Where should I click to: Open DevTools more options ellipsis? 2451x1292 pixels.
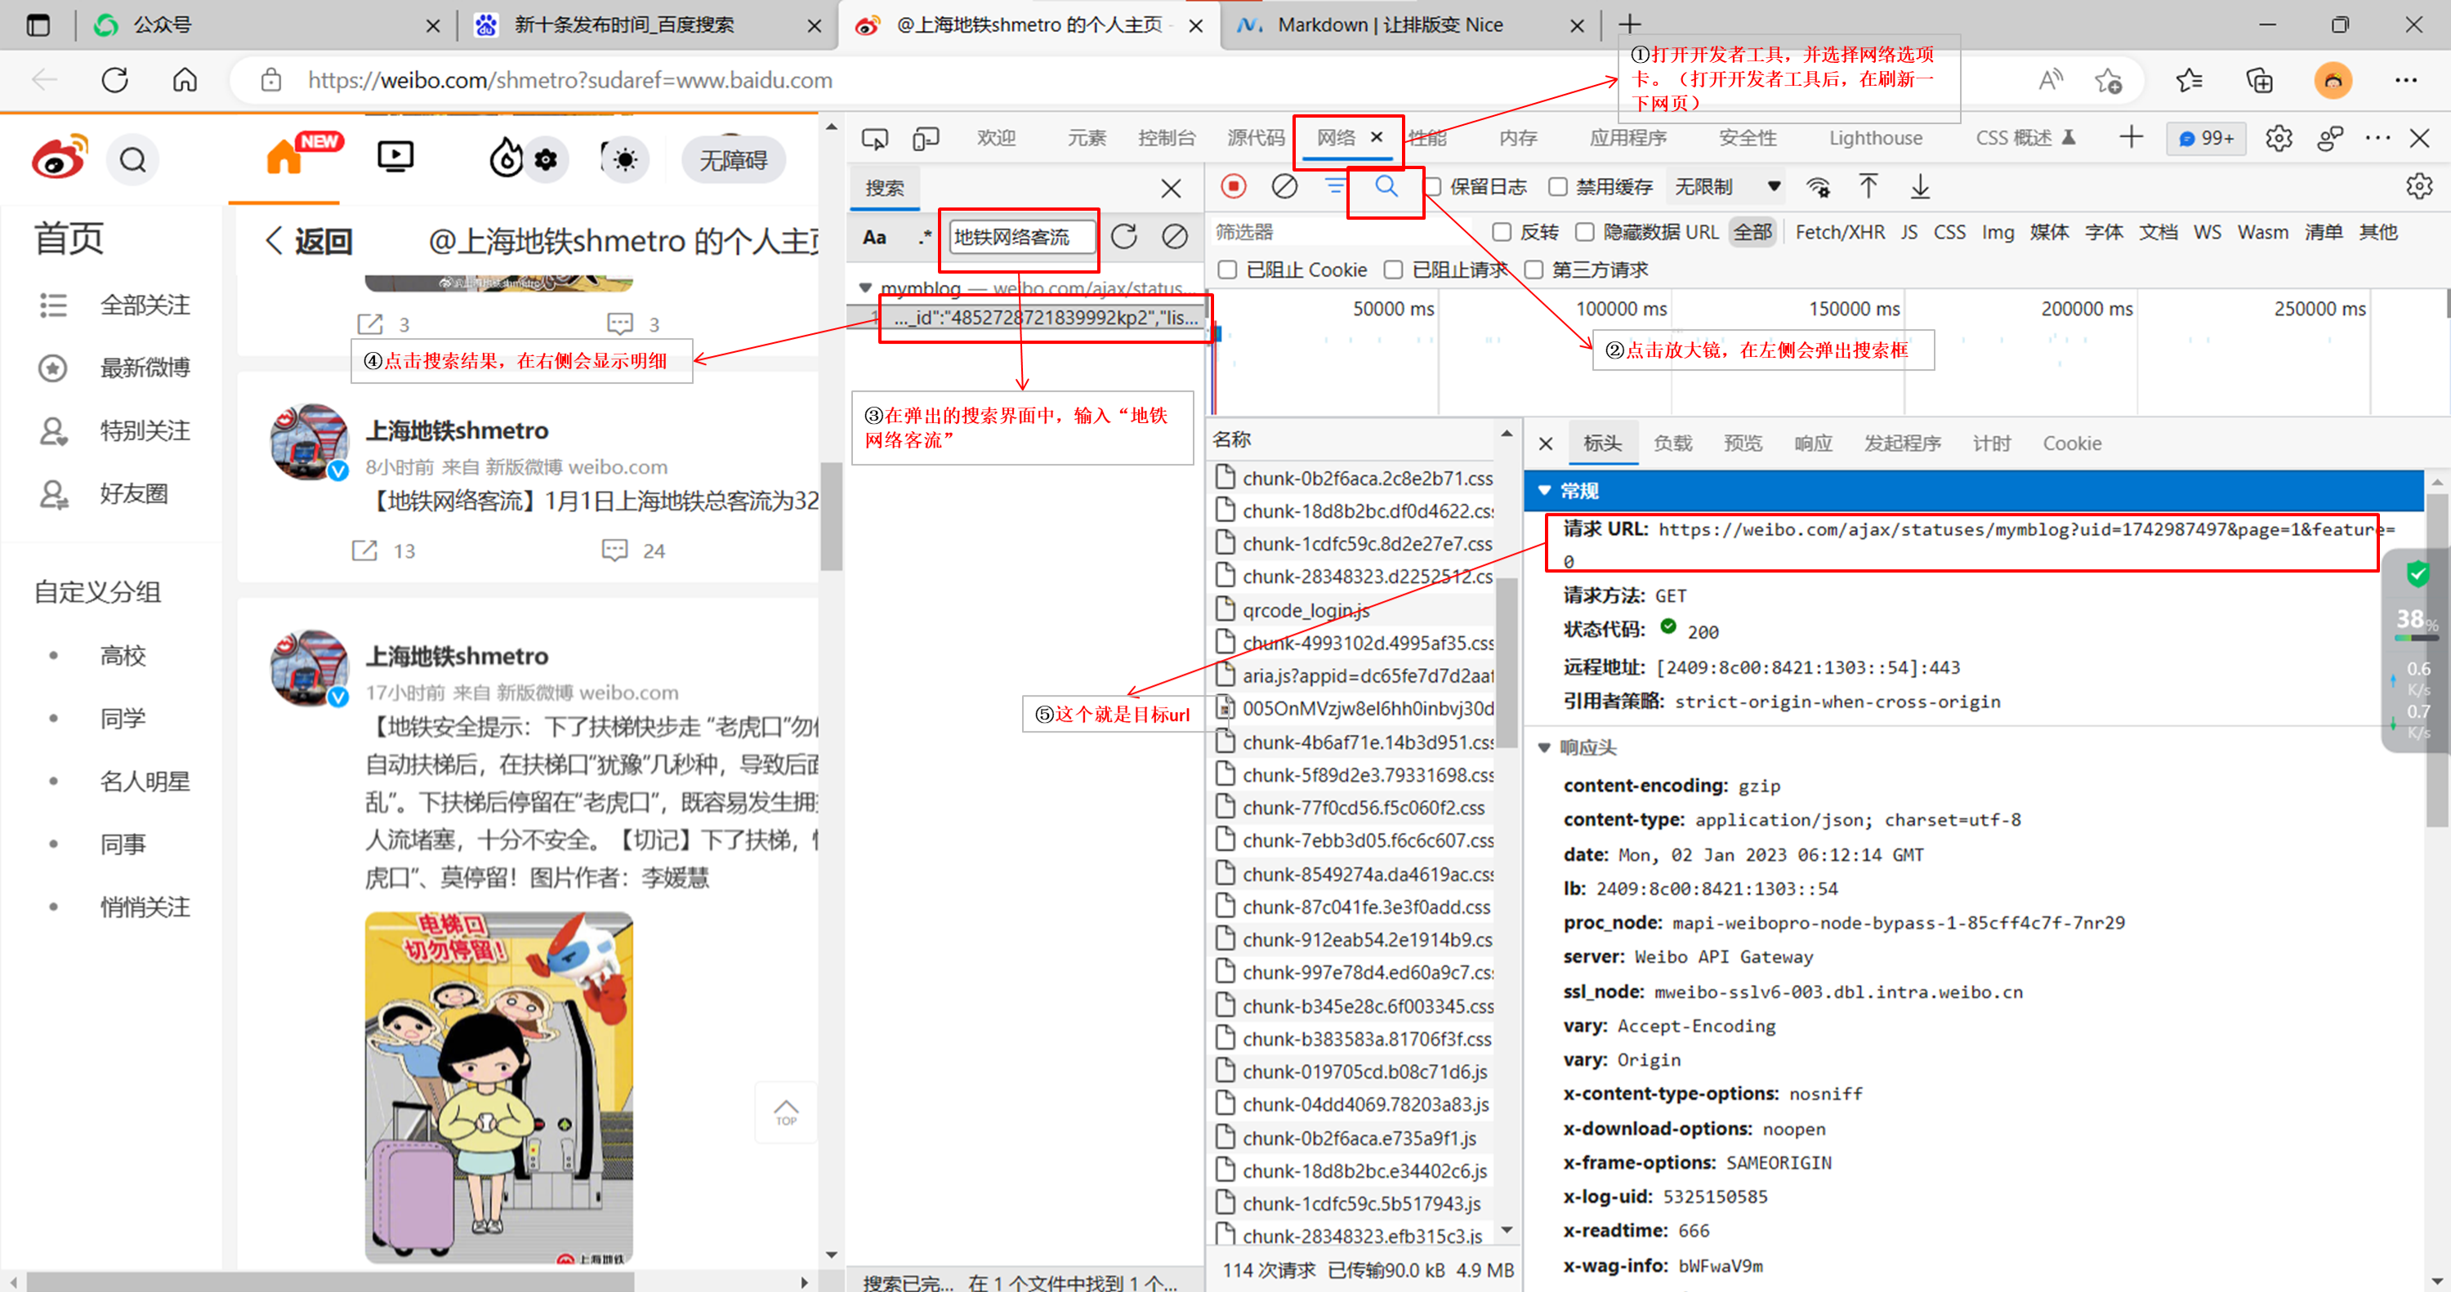click(2377, 139)
